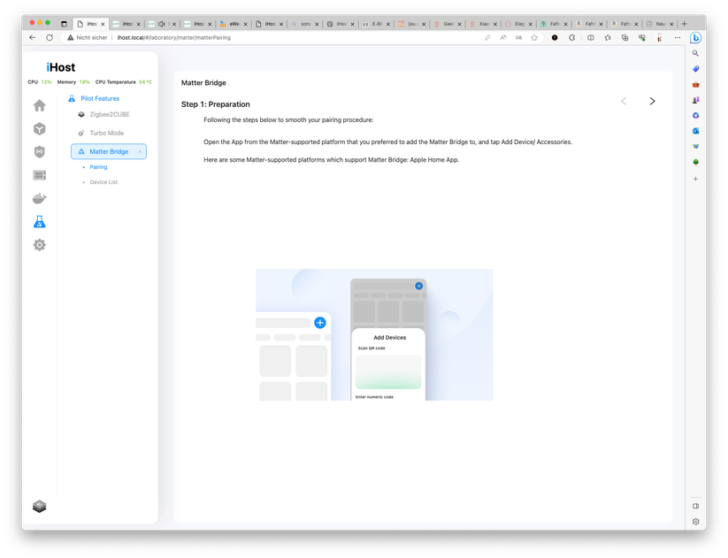Click the security shield icon in the sidebar

point(39,151)
